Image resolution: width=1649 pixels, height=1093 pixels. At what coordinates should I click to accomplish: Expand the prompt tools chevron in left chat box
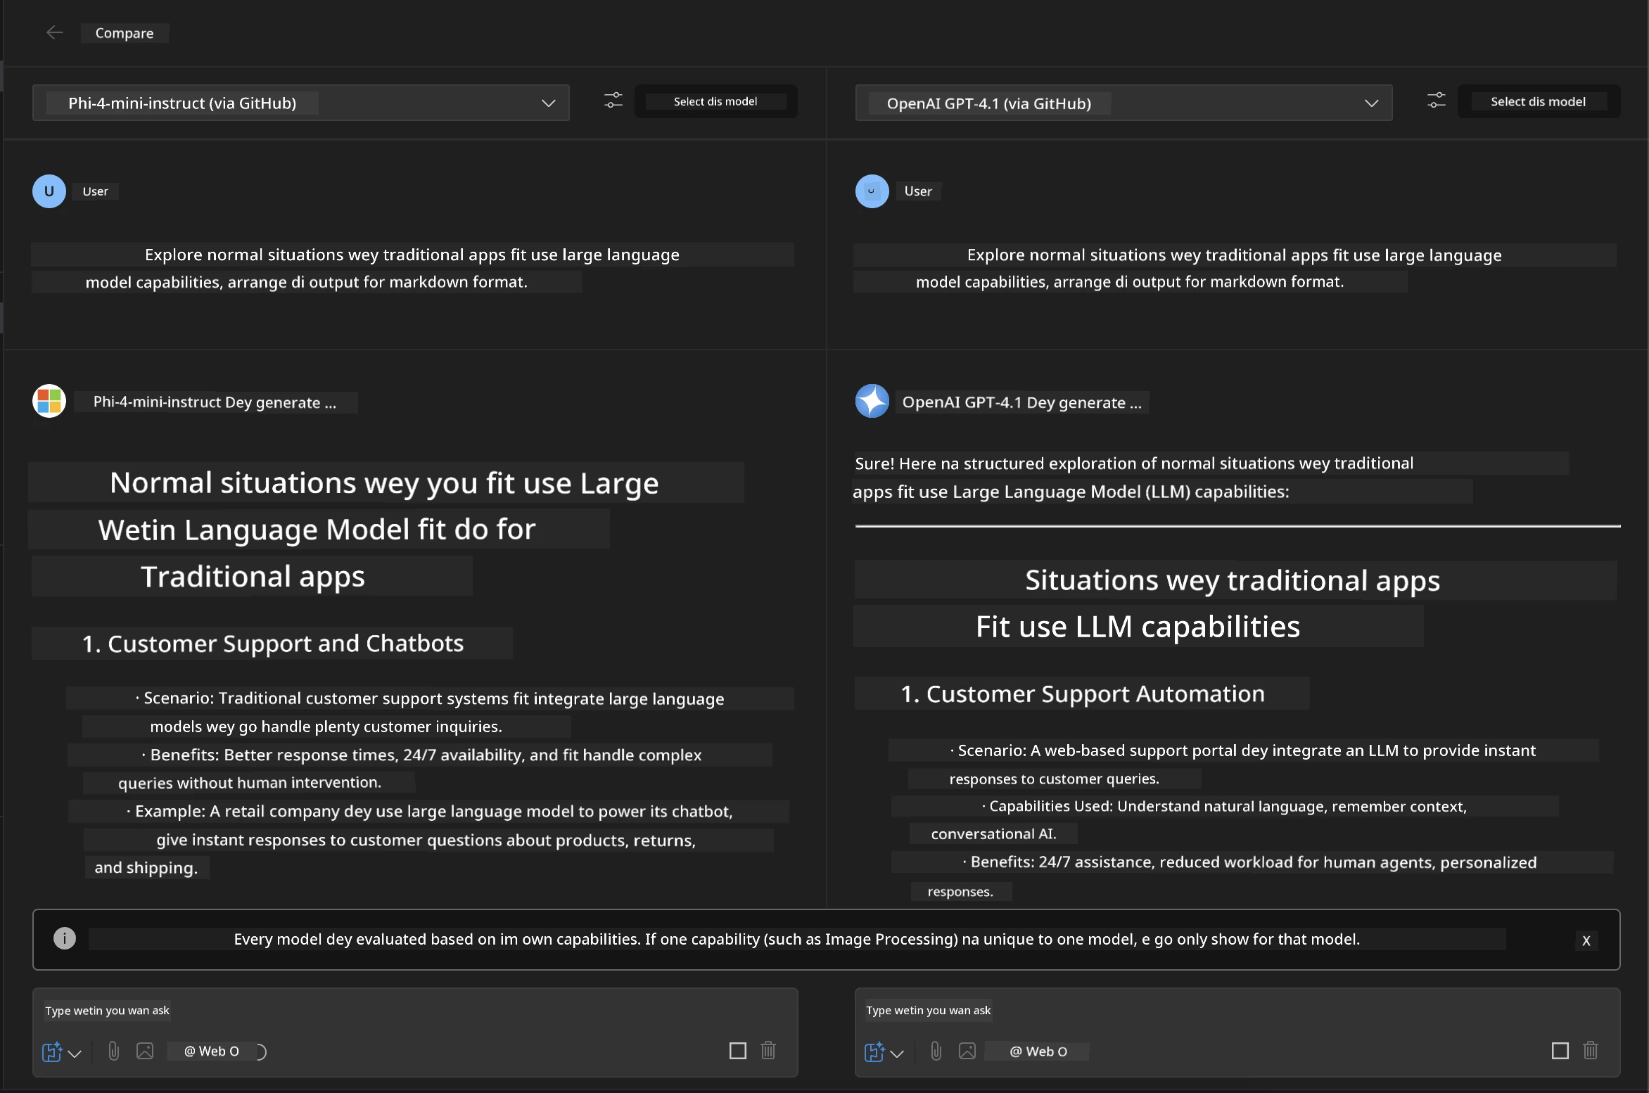(75, 1053)
